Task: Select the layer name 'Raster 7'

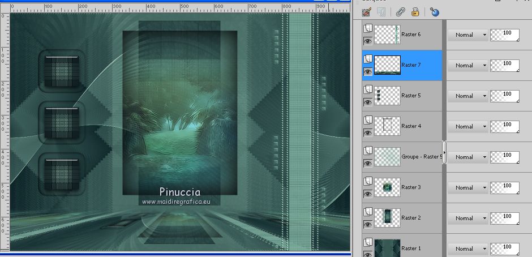Action: pyautogui.click(x=411, y=65)
